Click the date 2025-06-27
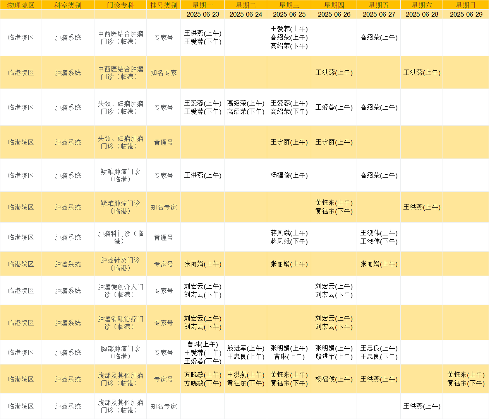 point(379,14)
